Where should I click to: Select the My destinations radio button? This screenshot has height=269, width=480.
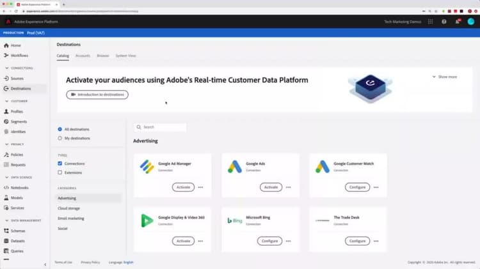pyautogui.click(x=60, y=138)
